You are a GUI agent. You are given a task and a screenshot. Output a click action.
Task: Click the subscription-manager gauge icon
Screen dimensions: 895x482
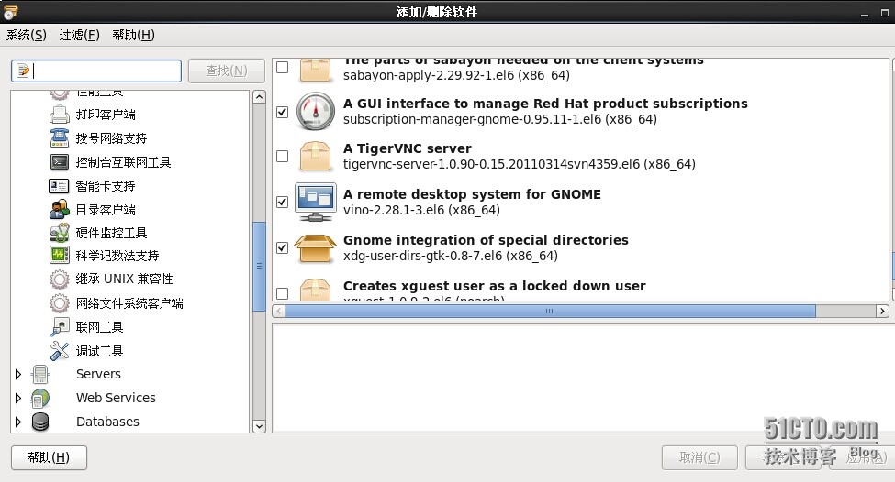pos(315,111)
